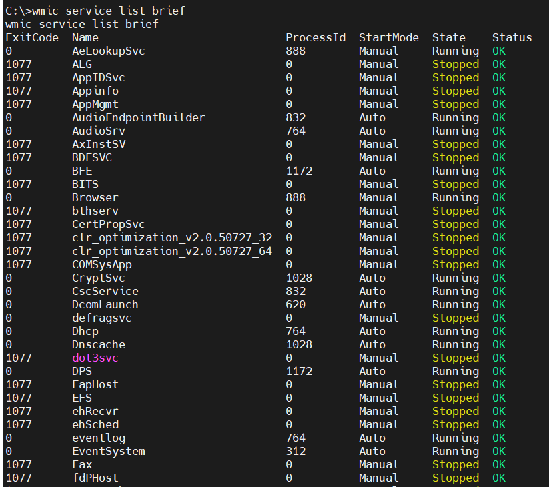Select the BFE service name
This screenshot has height=487, width=549.
pyautogui.click(x=82, y=171)
